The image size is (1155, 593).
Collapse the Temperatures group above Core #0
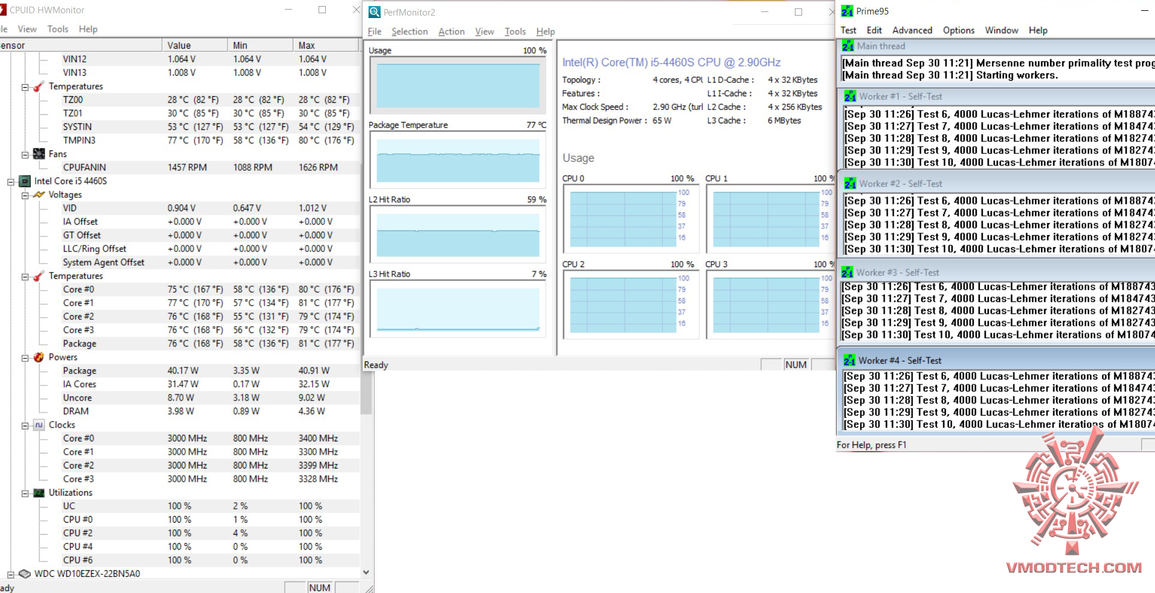pyautogui.click(x=25, y=277)
